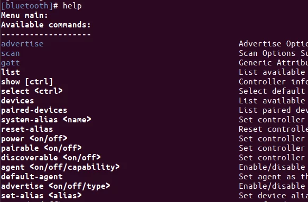Click 'agent <on/off/capability>' command

click(60, 167)
